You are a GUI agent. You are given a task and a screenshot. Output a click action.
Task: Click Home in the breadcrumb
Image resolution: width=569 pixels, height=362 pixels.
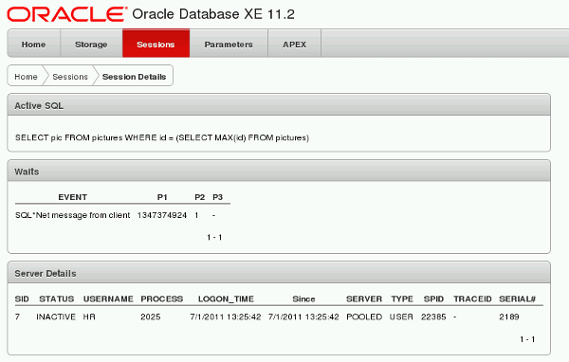(26, 77)
